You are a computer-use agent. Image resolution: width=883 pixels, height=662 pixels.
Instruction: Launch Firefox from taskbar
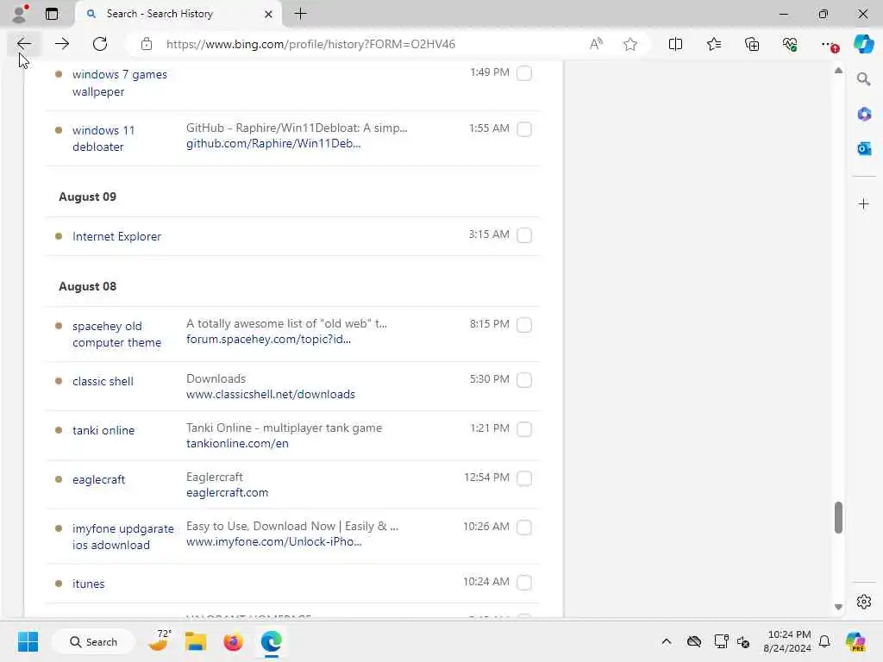(233, 641)
